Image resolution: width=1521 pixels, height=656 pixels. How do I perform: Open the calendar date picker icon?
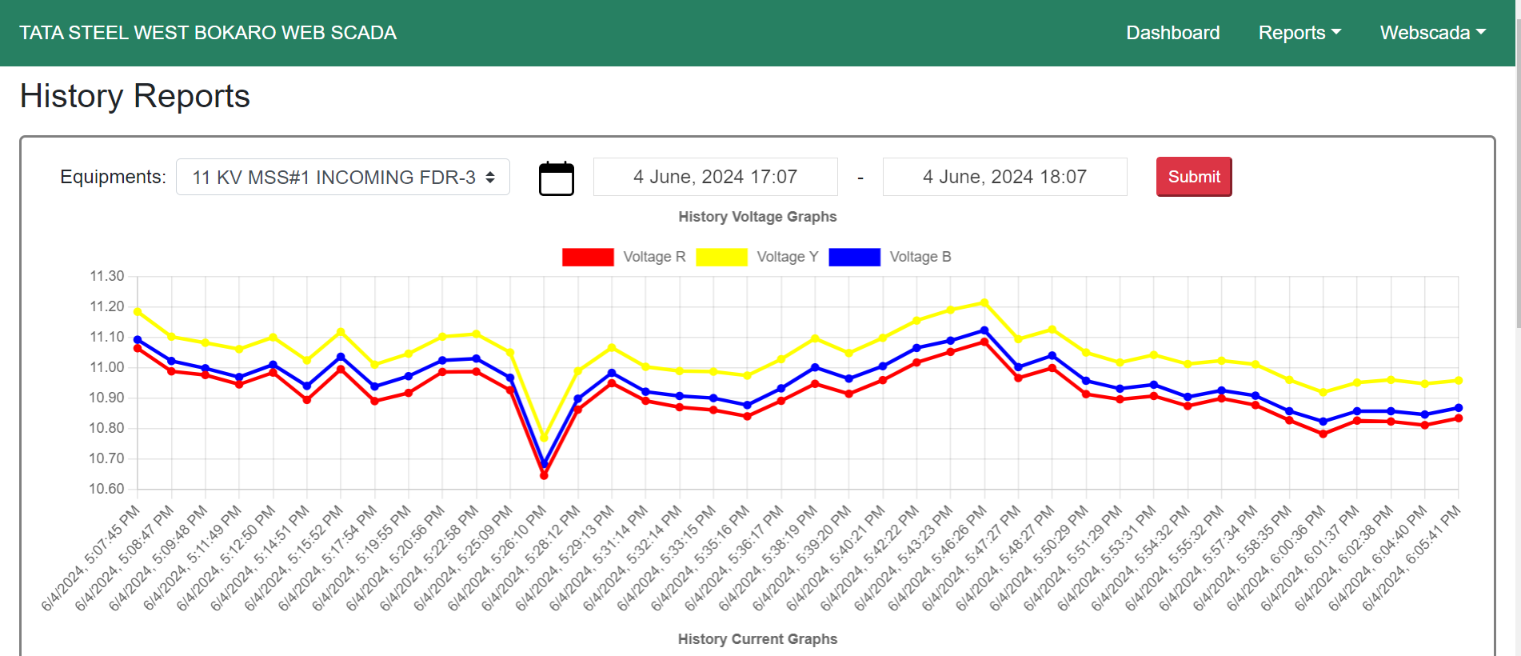pyautogui.click(x=556, y=178)
